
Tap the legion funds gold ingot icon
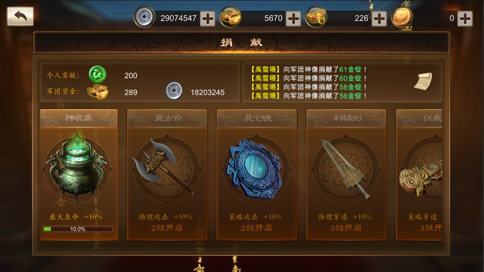click(x=98, y=92)
